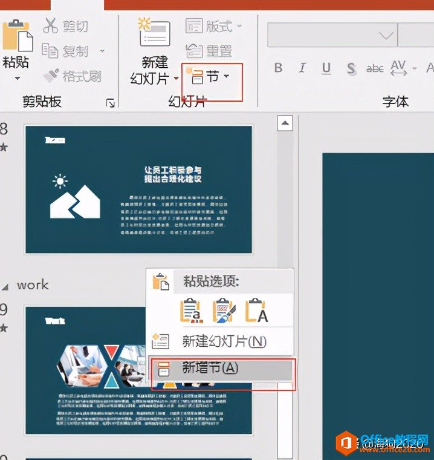Viewport: 434px width, 460px height.
Task: Toggle text Shadow (S) formatting
Action: pos(351,69)
